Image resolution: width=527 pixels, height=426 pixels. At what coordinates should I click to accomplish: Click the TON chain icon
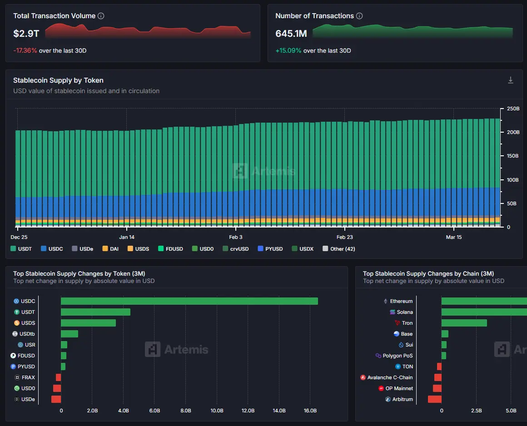[x=398, y=367]
